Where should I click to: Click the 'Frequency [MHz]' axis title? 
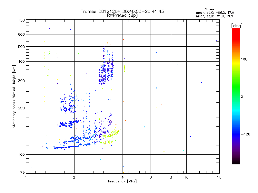[122, 181]
